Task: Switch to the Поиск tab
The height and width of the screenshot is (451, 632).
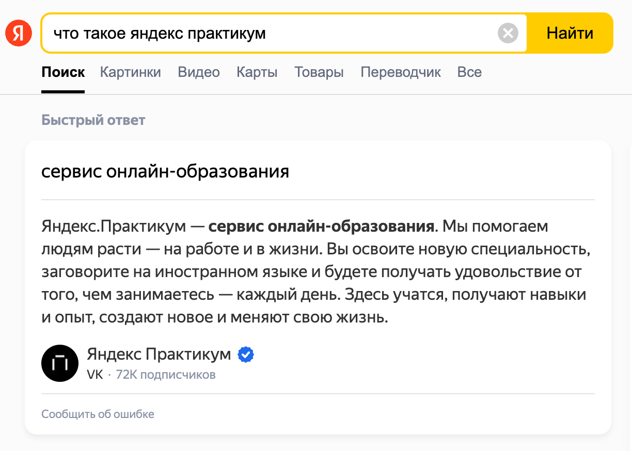Action: (x=63, y=72)
